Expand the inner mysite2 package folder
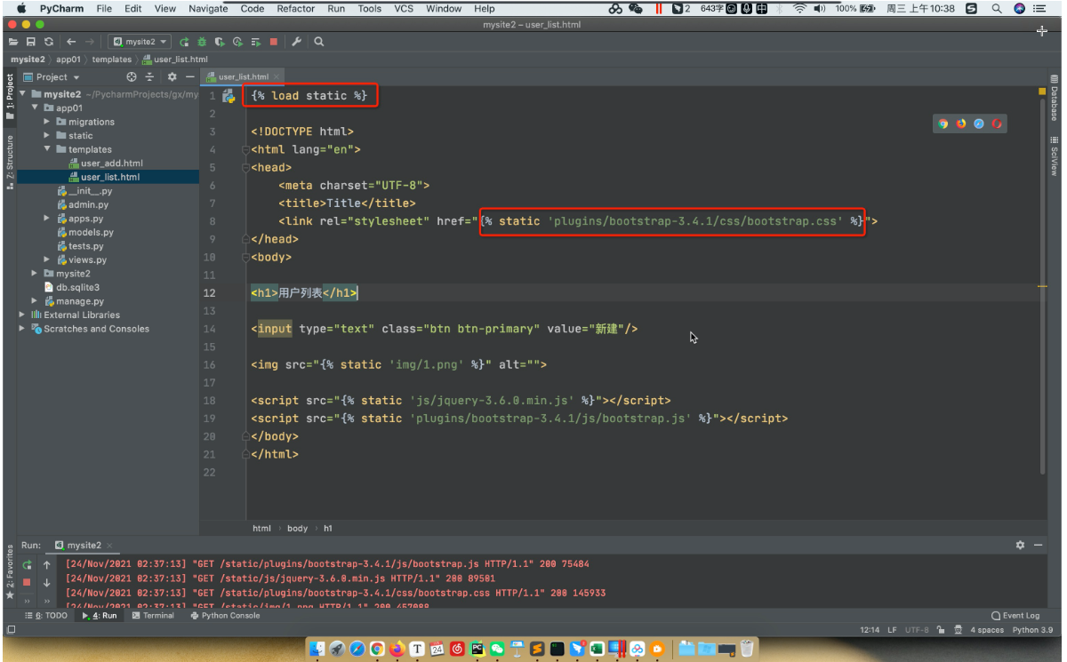The width and height of the screenshot is (1067, 662). coord(36,274)
